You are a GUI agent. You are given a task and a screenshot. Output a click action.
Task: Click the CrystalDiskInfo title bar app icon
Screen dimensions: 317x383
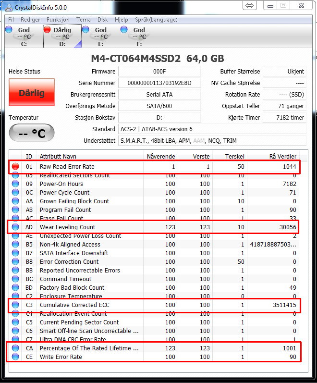point(9,7)
